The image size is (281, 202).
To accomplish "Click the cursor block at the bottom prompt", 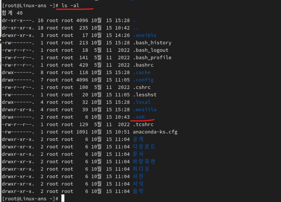I will tap(63, 198).
